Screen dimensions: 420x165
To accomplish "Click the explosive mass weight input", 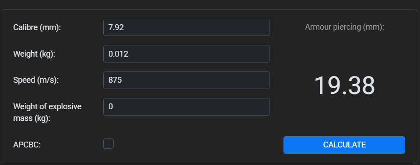I will (x=186, y=107).
